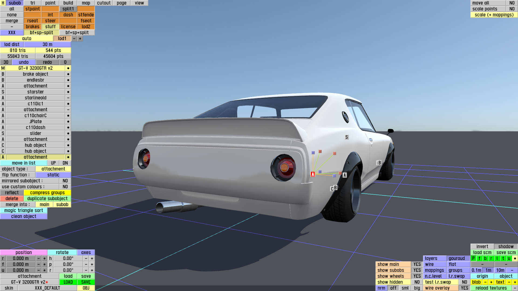Toggle visibility dot for starlineold subobject
This screenshot has height=291, width=518.
pyautogui.click(x=68, y=98)
